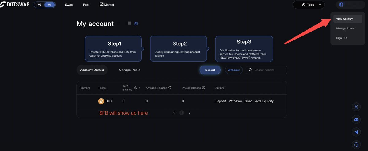Click the My account heading
This screenshot has width=368, height=151.
95,24
